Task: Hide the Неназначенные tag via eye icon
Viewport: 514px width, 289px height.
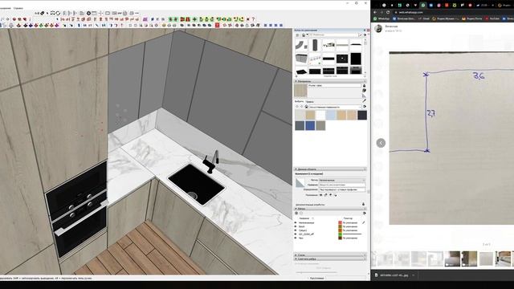Action: tap(296, 223)
